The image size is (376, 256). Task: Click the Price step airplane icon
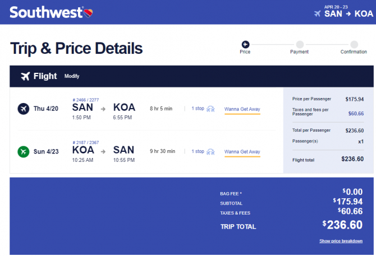tap(245, 44)
